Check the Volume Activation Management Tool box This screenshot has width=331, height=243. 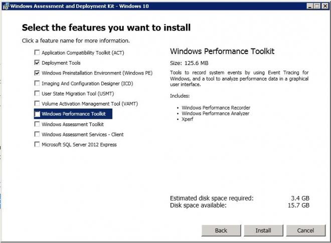37,103
